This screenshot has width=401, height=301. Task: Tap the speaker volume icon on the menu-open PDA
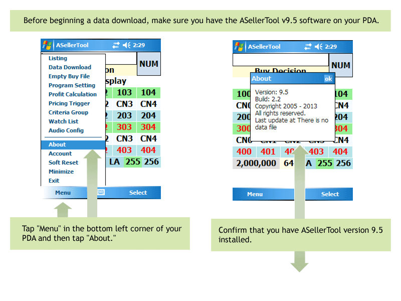pyautogui.click(x=126, y=45)
